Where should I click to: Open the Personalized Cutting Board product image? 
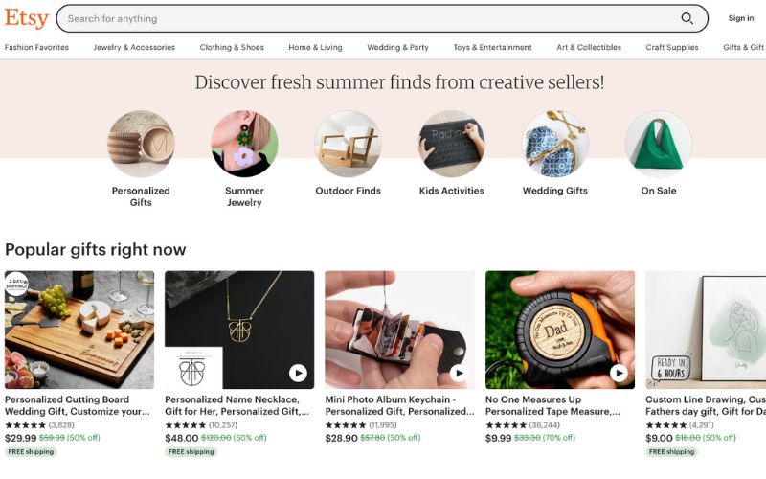[x=79, y=330]
